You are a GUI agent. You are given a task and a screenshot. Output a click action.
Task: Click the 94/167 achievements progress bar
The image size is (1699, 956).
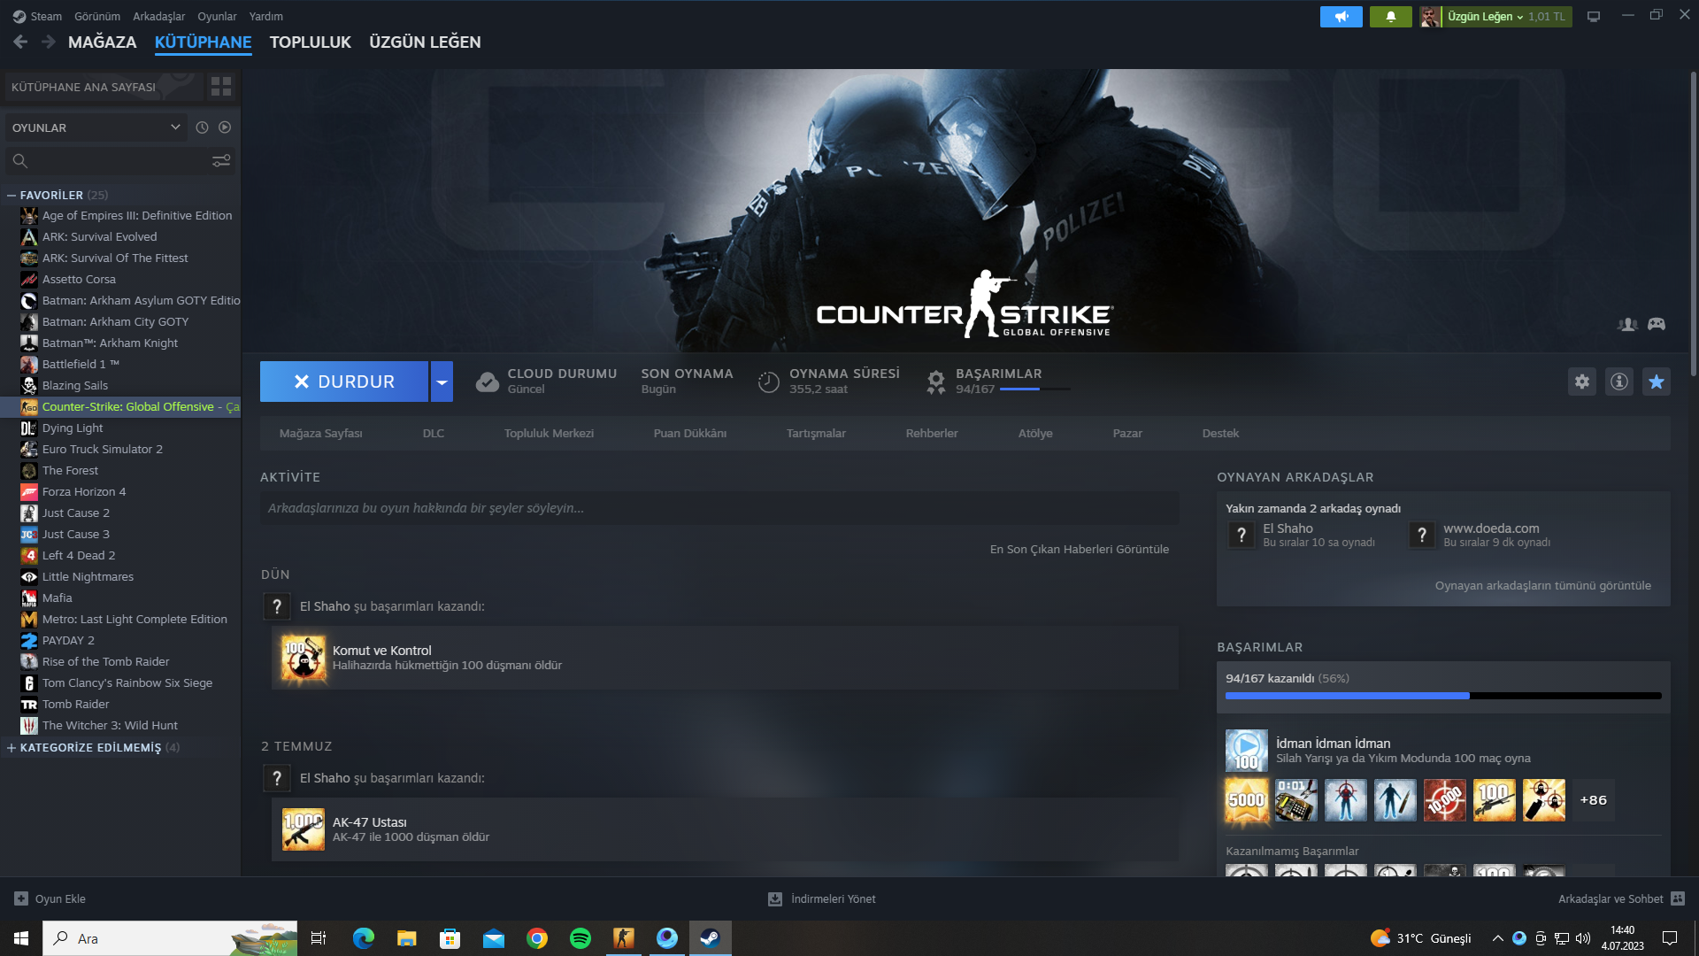pos(1443,696)
